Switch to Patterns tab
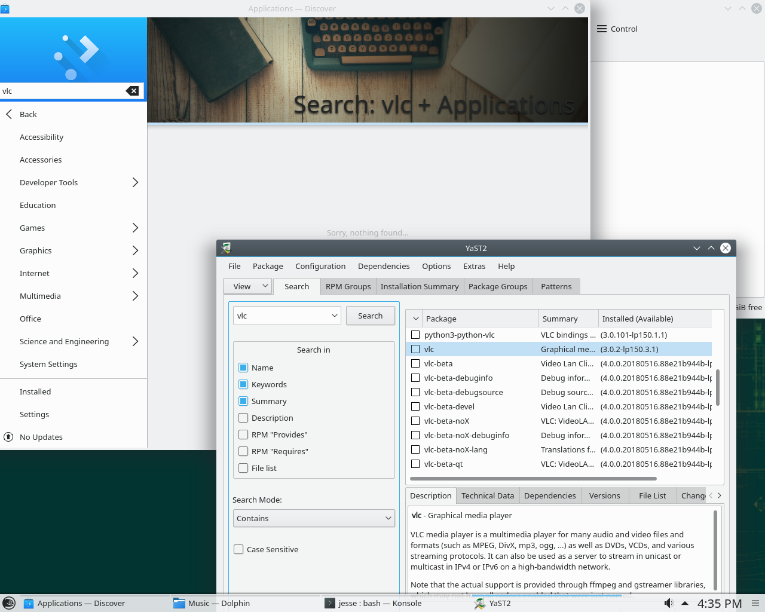 [x=556, y=286]
